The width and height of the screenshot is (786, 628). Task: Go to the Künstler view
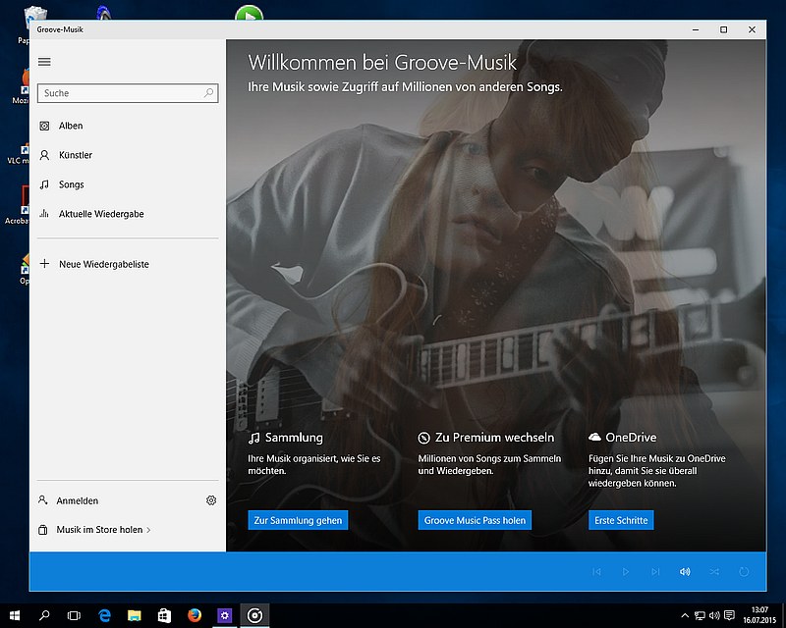(128, 155)
